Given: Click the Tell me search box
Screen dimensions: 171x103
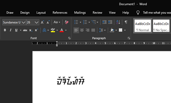Looking at the screenshot, I should point(157,13).
